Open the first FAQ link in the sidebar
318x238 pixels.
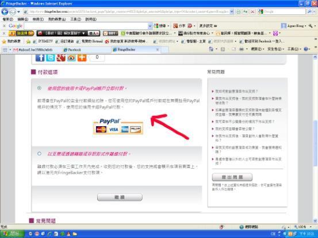pos(236,91)
